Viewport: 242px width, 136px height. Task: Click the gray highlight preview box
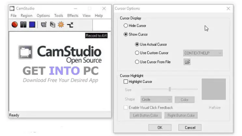coord(214,89)
